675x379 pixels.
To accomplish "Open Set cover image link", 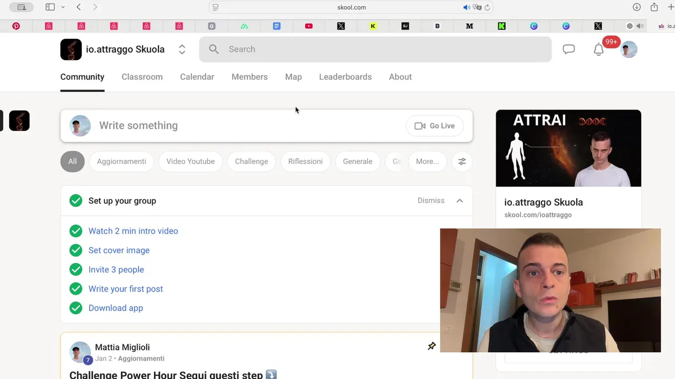I will 119,251.
